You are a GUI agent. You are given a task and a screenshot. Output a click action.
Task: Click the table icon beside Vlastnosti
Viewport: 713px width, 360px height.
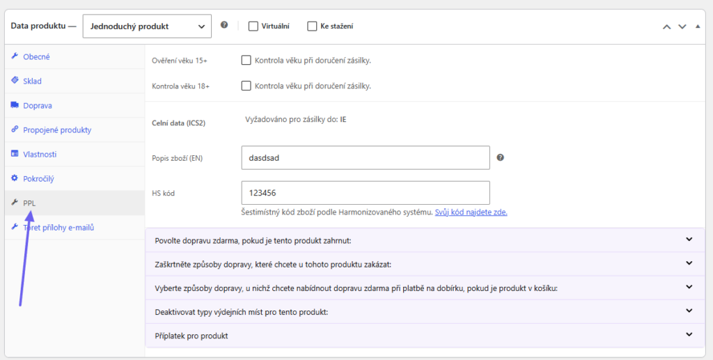pos(15,154)
